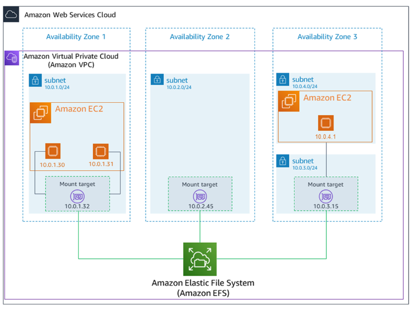Select the instance chip icon 10.0.1.30
410x313 pixels.
pos(53,151)
